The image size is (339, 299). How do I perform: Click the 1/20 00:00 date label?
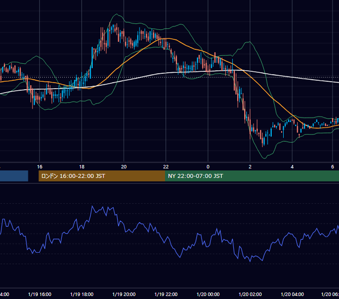tap(208, 295)
